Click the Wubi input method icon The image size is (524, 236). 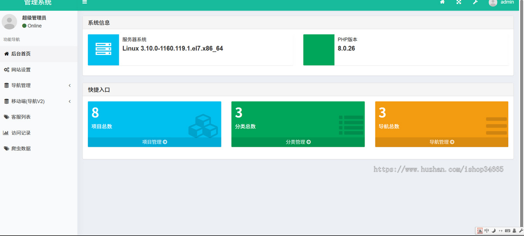pyautogui.click(x=480, y=231)
